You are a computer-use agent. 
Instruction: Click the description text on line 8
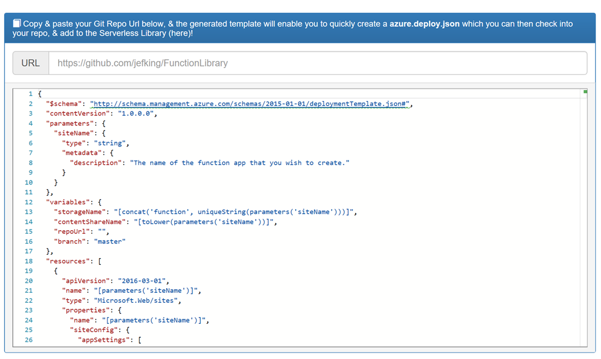pos(239,163)
